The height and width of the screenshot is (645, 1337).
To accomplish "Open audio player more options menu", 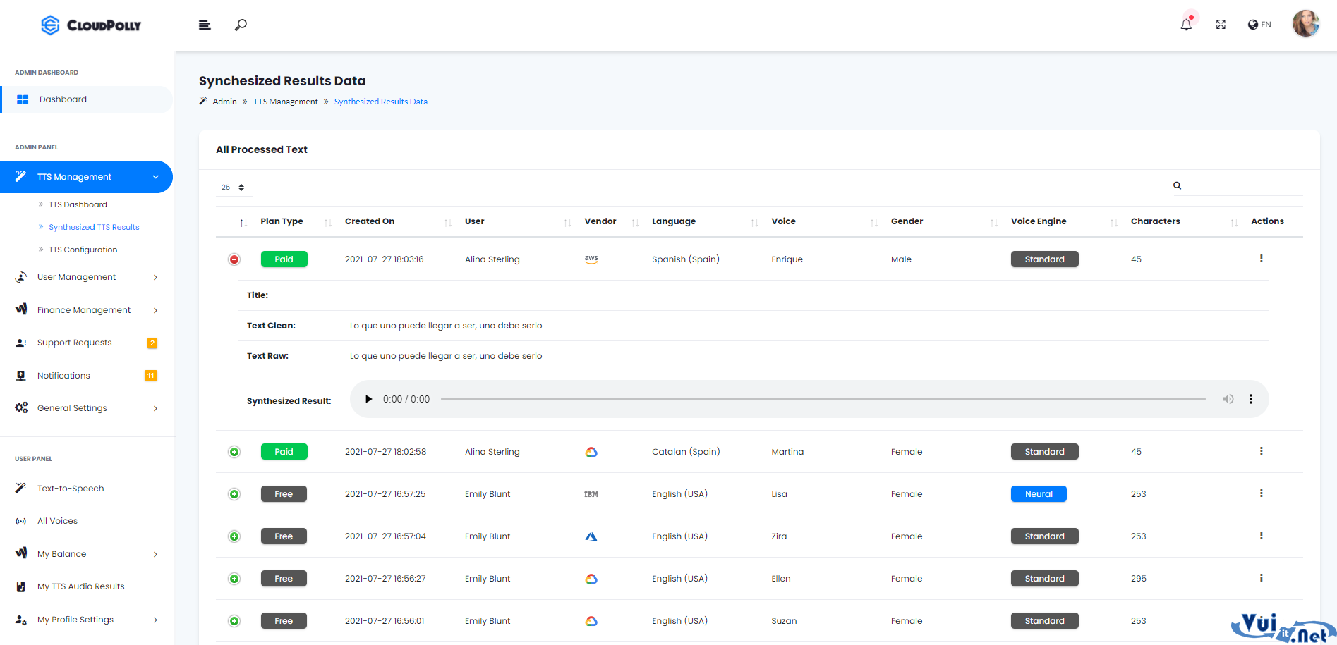I will point(1251,399).
